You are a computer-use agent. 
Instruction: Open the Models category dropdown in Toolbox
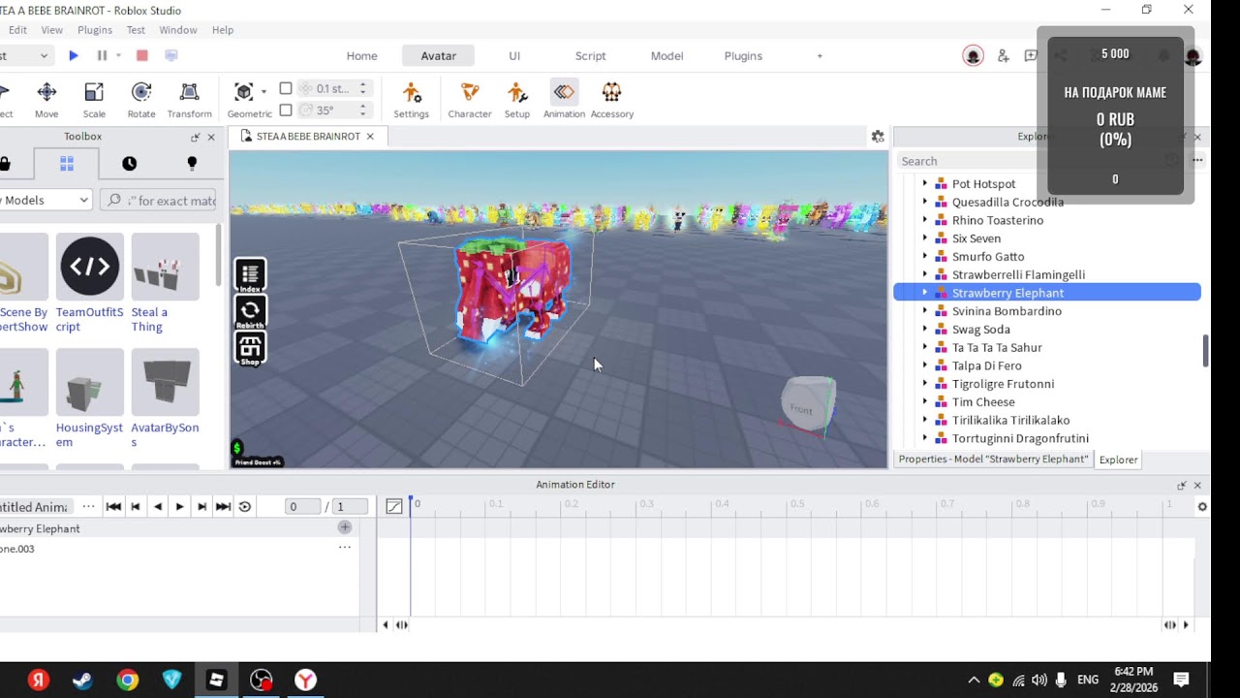pos(46,200)
